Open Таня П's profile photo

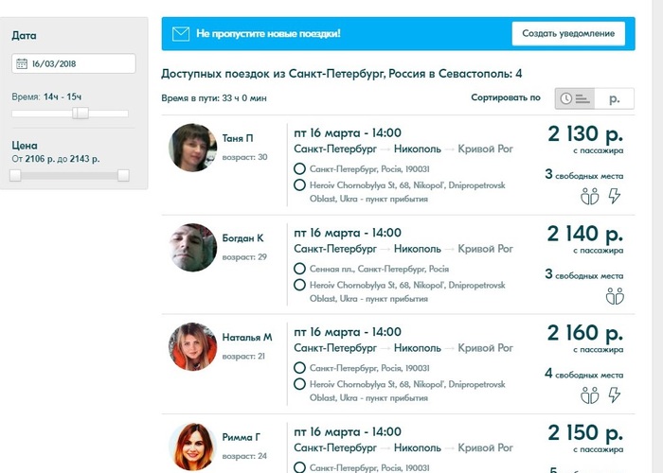[x=192, y=149]
